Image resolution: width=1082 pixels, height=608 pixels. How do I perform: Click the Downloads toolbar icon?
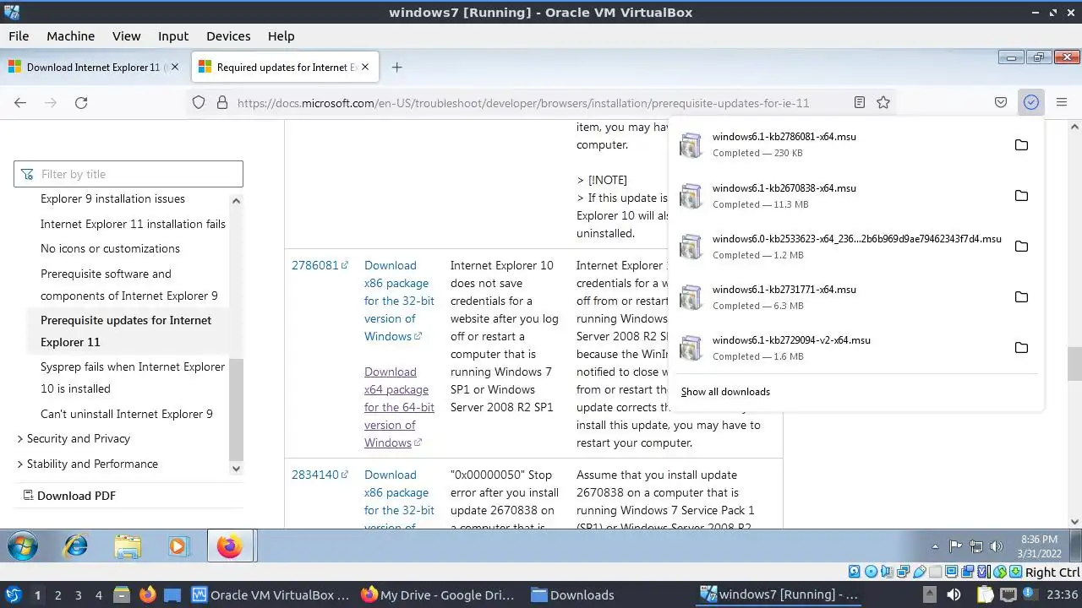(x=1031, y=102)
